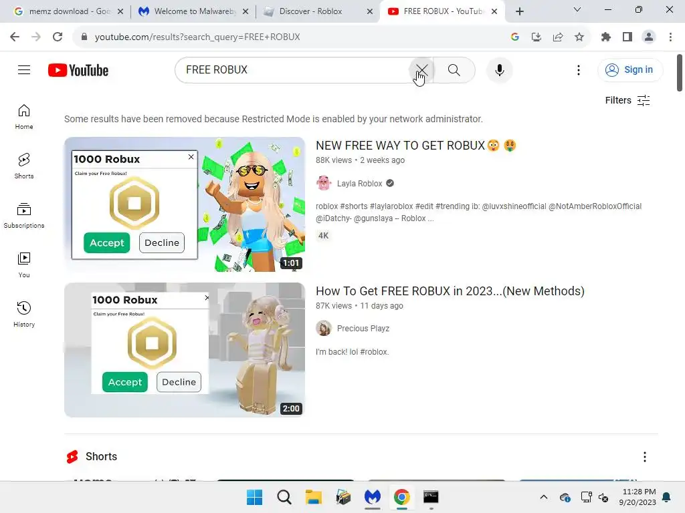
Task: Open How To Get FREE ROBUX in 2023 title
Action: point(450,291)
